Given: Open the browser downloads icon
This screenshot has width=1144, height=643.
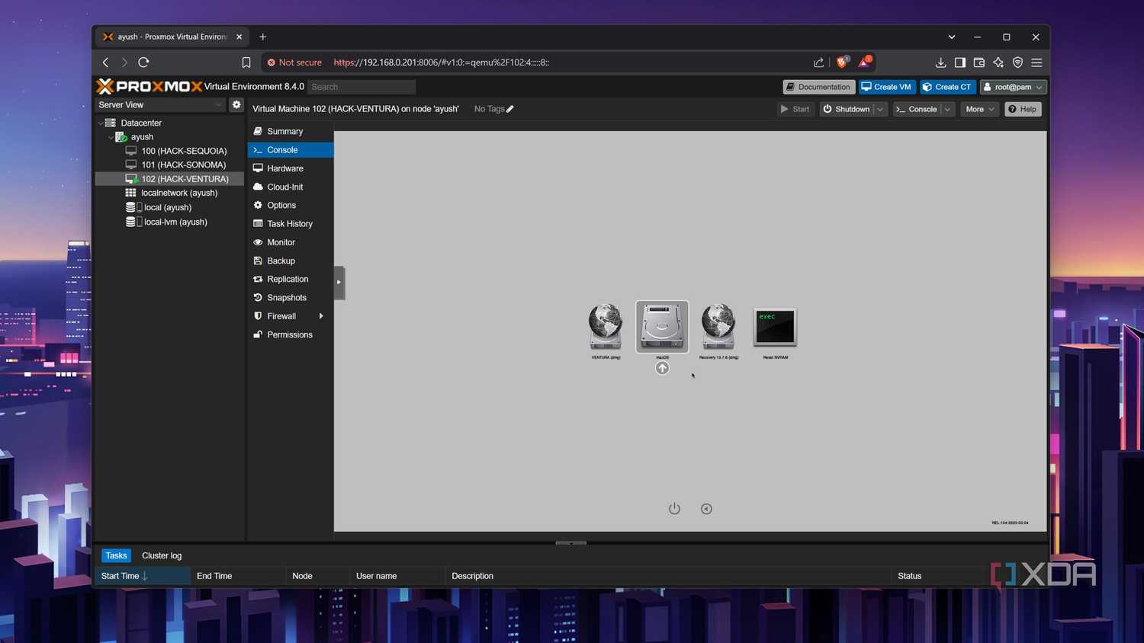Looking at the screenshot, I should click(940, 62).
